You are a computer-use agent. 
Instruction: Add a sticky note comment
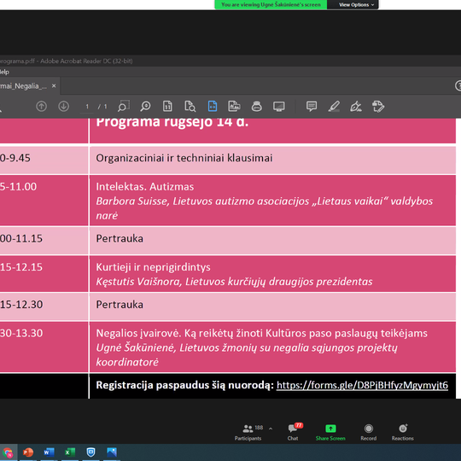[x=312, y=106]
